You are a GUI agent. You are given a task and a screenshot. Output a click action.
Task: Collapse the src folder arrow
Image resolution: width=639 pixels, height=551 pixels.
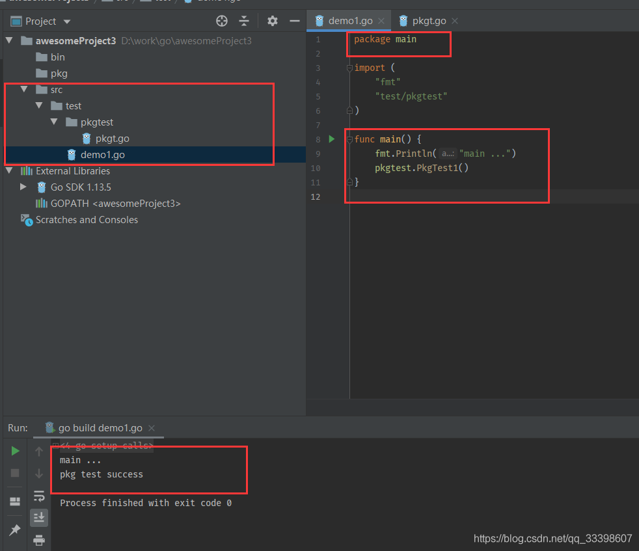[x=25, y=90]
